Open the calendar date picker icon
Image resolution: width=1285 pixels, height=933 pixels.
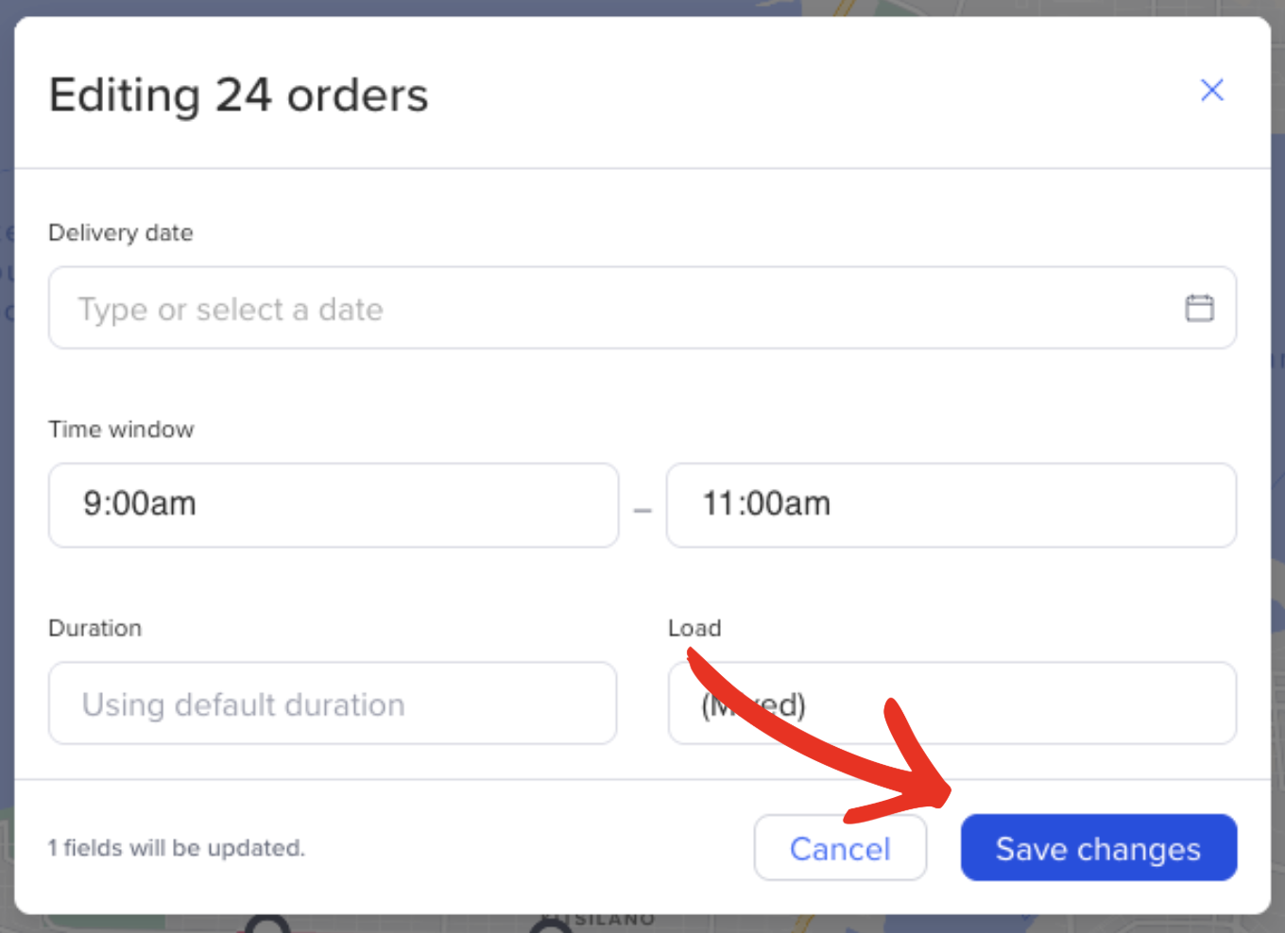1199,308
